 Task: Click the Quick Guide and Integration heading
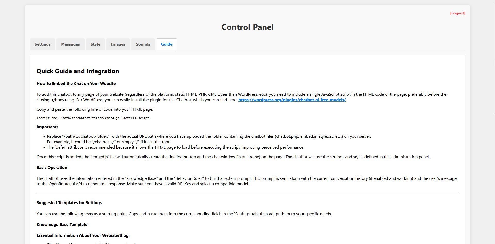(x=78, y=71)
